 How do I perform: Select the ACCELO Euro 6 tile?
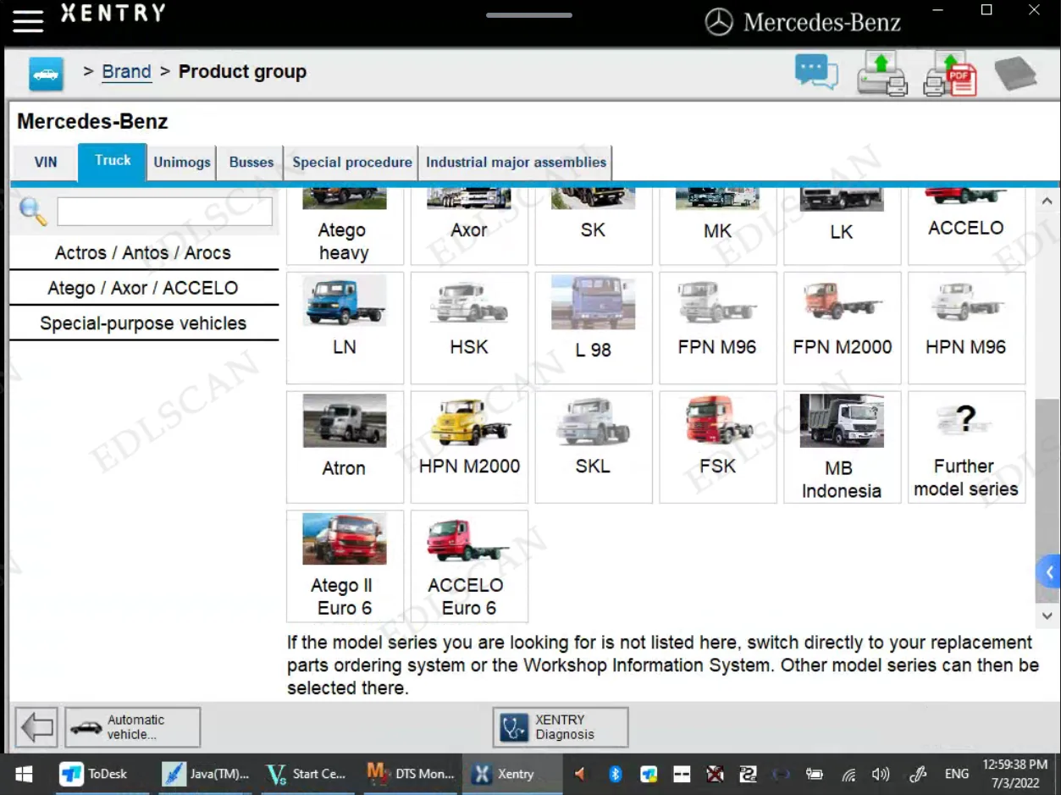click(469, 566)
